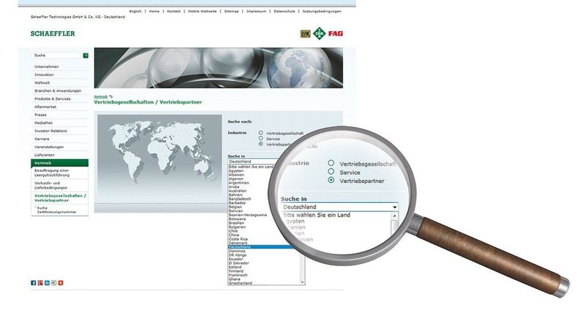Select the highlighted Vertrieb menu item
This screenshot has width=585, height=310.
60,163
